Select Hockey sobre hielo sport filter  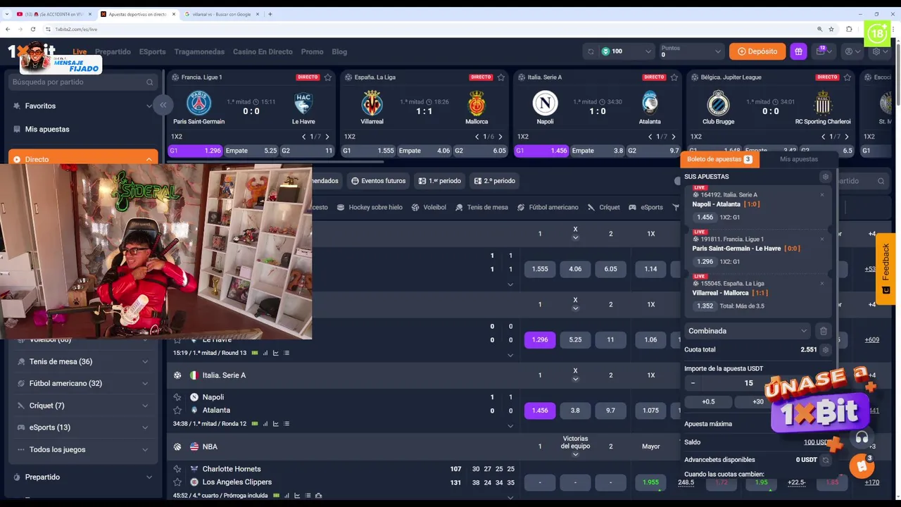370,208
